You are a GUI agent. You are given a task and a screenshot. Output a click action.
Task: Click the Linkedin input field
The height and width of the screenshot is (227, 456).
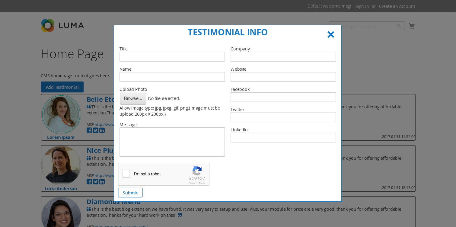click(x=283, y=138)
